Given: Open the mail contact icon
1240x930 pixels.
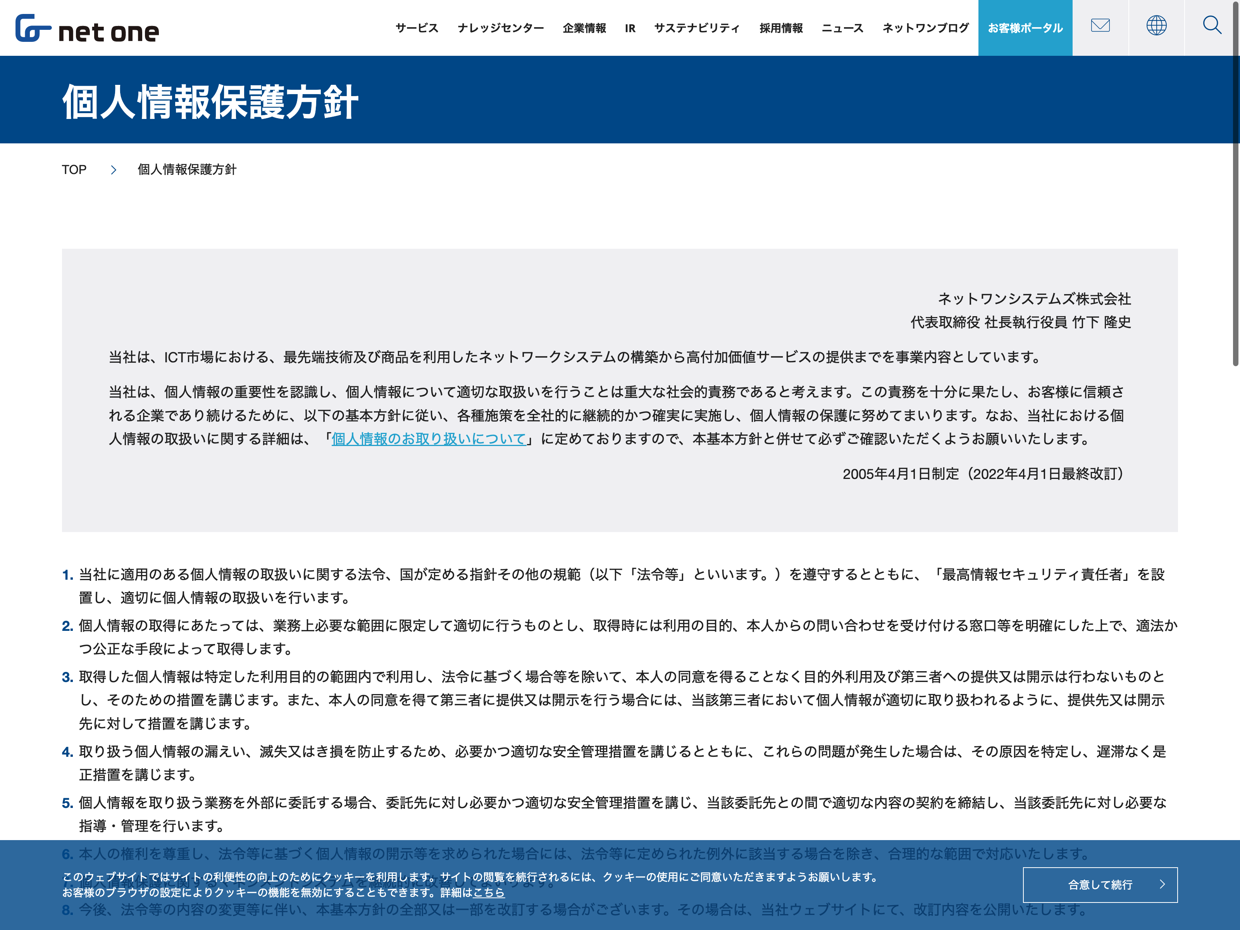Looking at the screenshot, I should [1100, 26].
